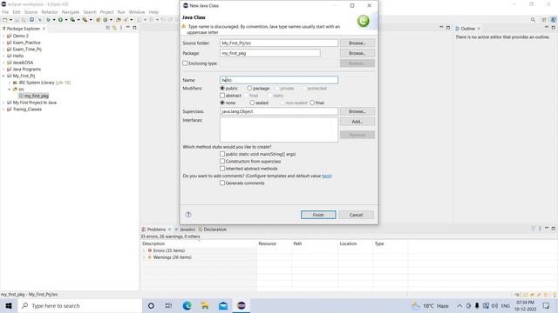Screen dimensions: 558x313
Task: Expand the JRE System Library node
Action: (x=10, y=83)
